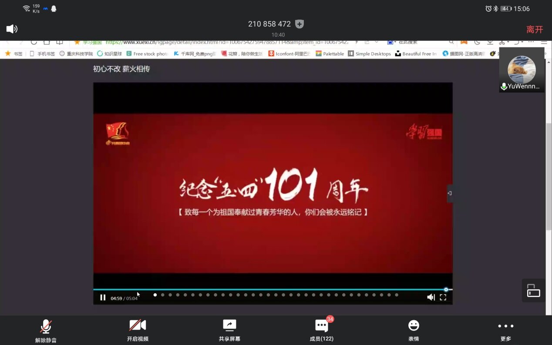The height and width of the screenshot is (345, 552).
Task: Tap the alarm clock status icon
Action: (x=488, y=9)
